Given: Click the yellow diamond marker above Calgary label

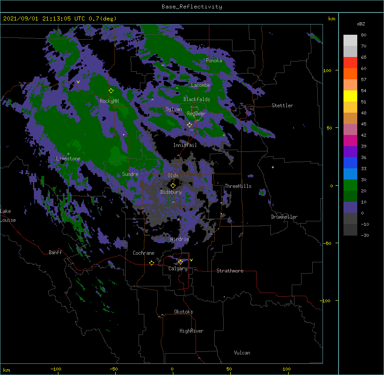Looking at the screenshot, I should click(180, 262).
